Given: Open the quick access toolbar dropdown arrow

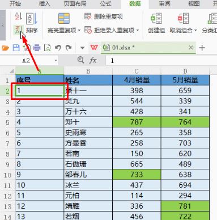Looking at the screenshot, I should [82, 48].
